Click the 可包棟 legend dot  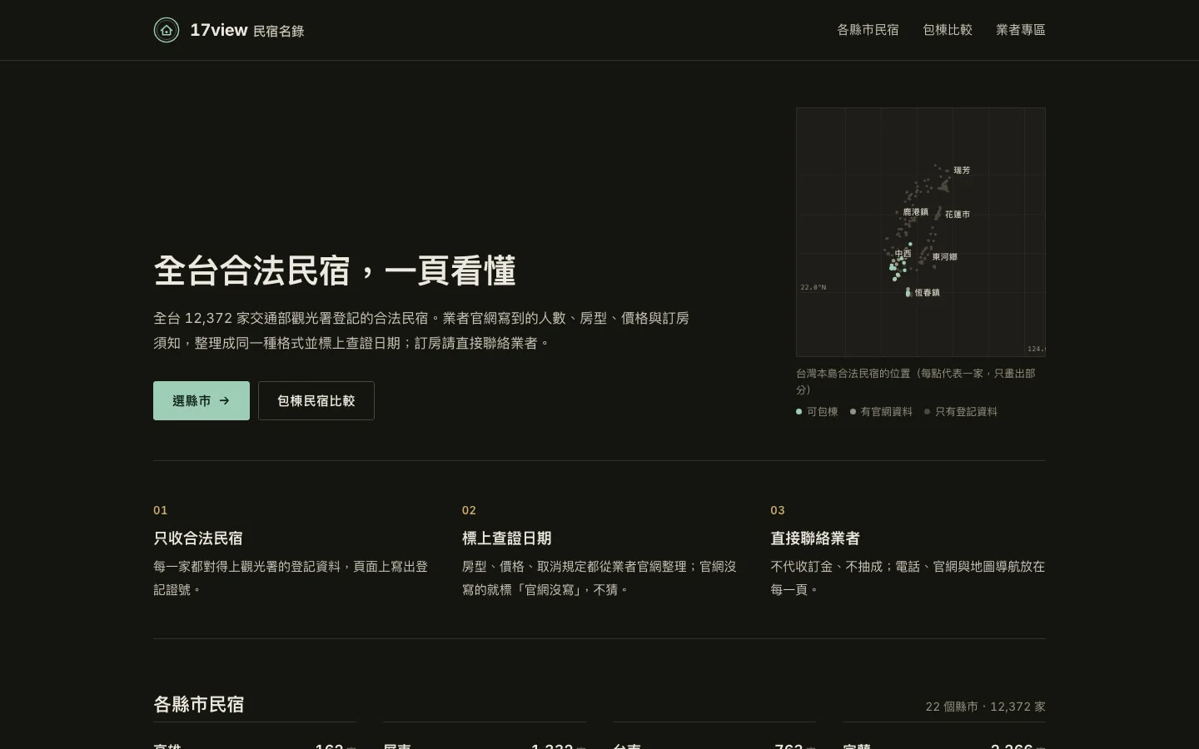point(799,411)
